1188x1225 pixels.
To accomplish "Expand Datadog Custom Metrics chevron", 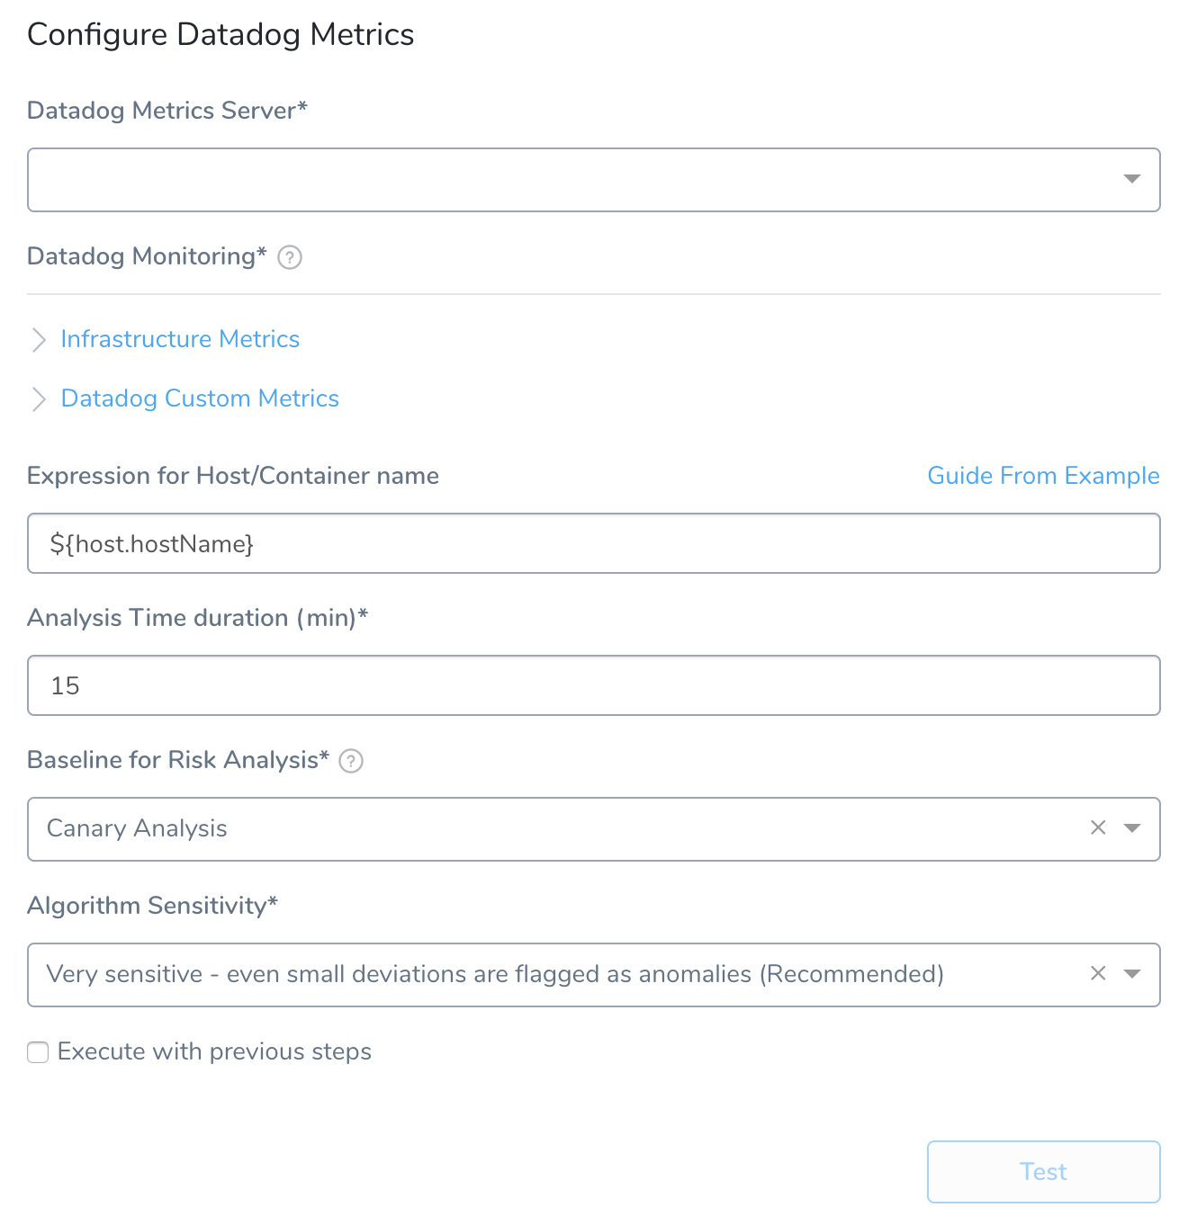I will (x=39, y=399).
